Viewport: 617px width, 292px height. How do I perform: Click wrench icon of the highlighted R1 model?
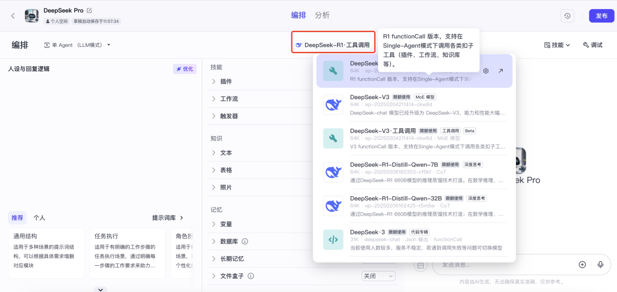click(333, 71)
